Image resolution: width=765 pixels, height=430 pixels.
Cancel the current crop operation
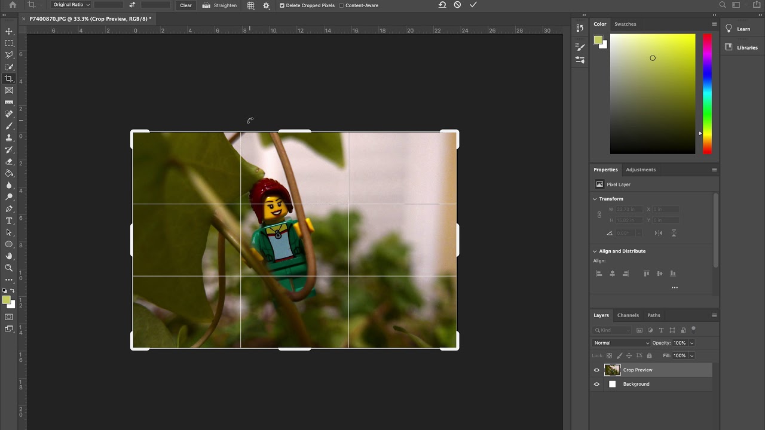click(x=457, y=5)
